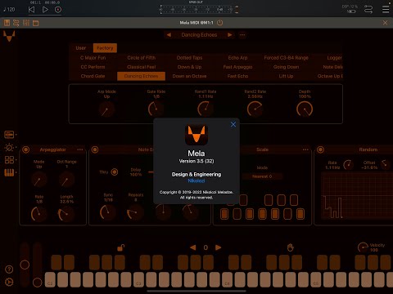Open the Nikolozi link in the about dialog
This screenshot has width=393, height=294.
tap(196, 180)
